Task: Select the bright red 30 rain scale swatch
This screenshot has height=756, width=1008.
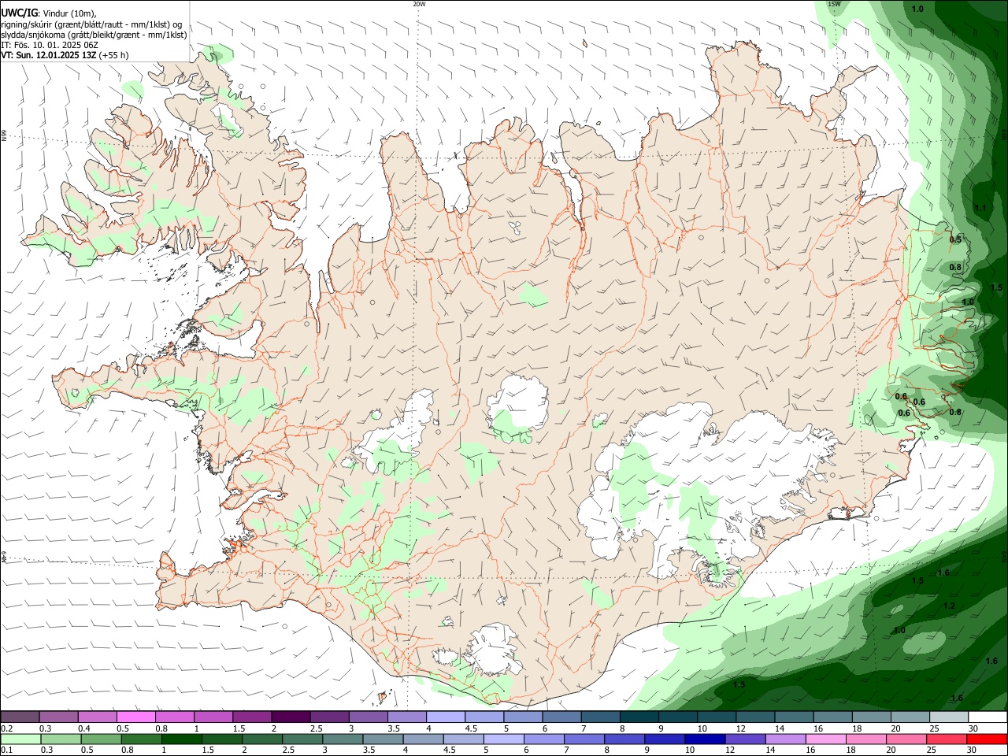Action: [987, 739]
